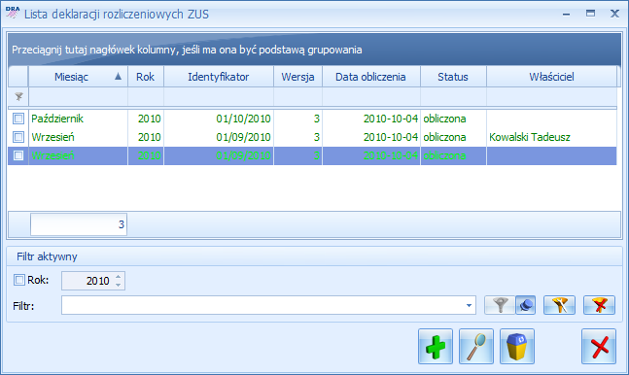Click the DRA application icon in title bar

coord(13,14)
